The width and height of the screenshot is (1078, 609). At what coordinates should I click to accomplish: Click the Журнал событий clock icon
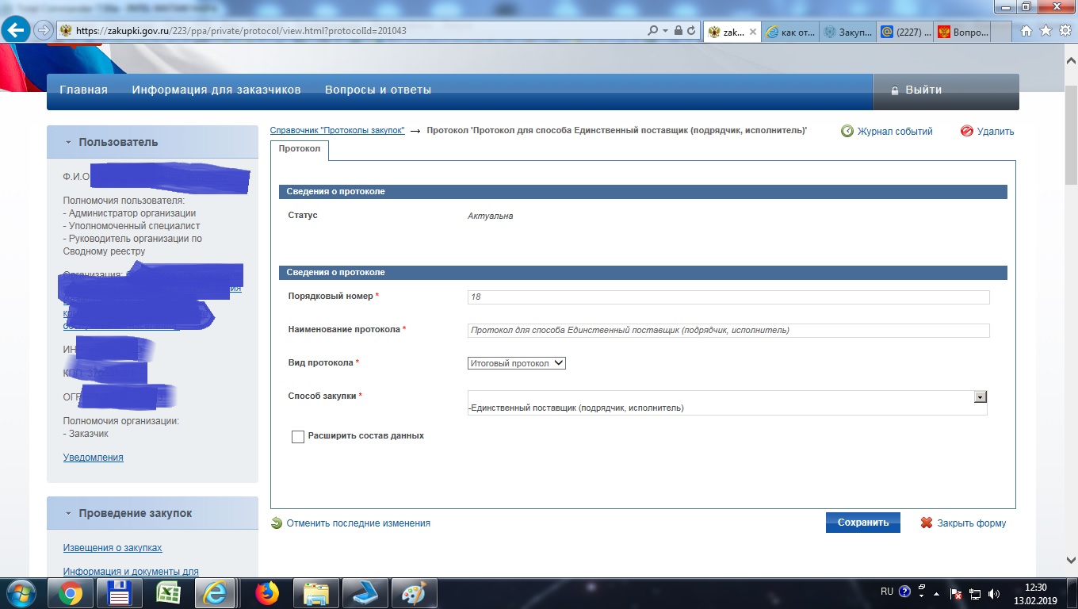pyautogui.click(x=847, y=132)
